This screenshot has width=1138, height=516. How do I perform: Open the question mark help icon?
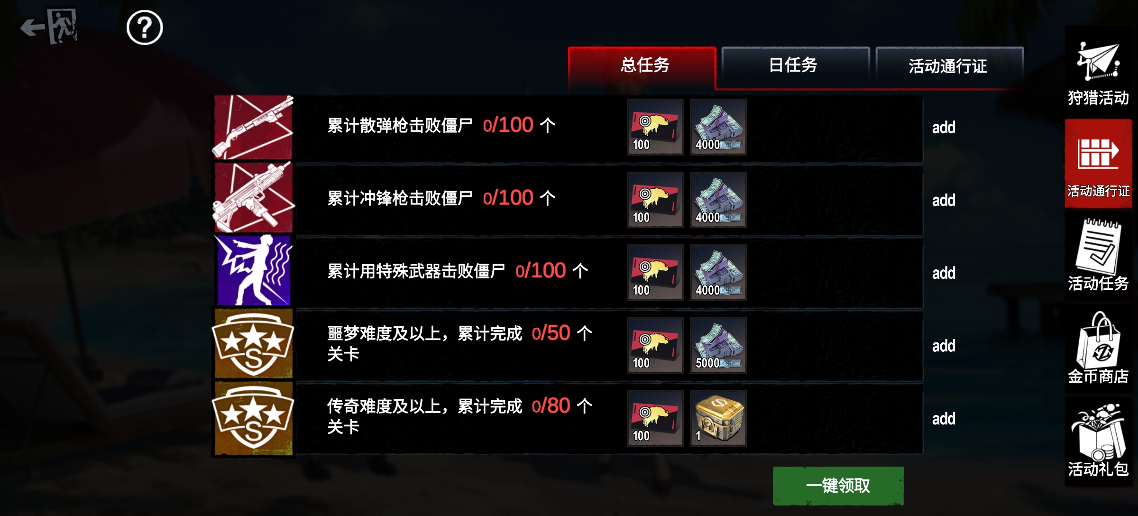[x=145, y=28]
